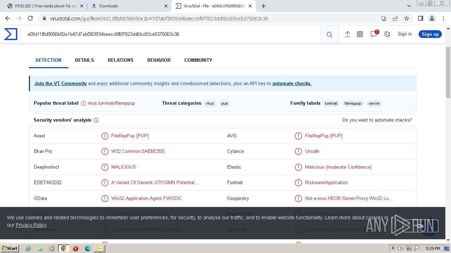The height and width of the screenshot is (253, 451).
Task: Toggle dark mode moon icon
Action: (x=388, y=34)
